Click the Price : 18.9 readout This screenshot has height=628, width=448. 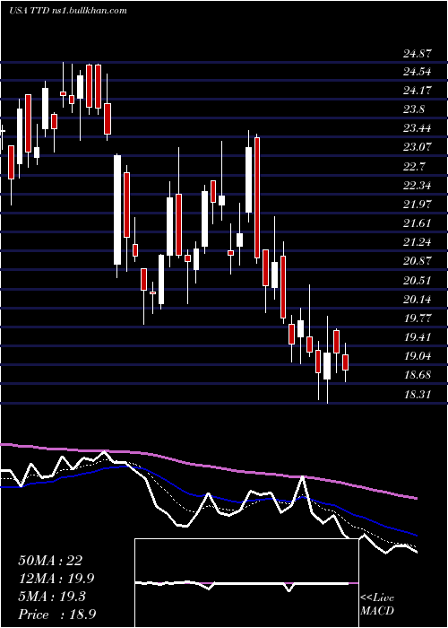(56, 615)
